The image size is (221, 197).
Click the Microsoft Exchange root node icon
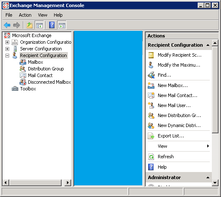click(x=7, y=35)
